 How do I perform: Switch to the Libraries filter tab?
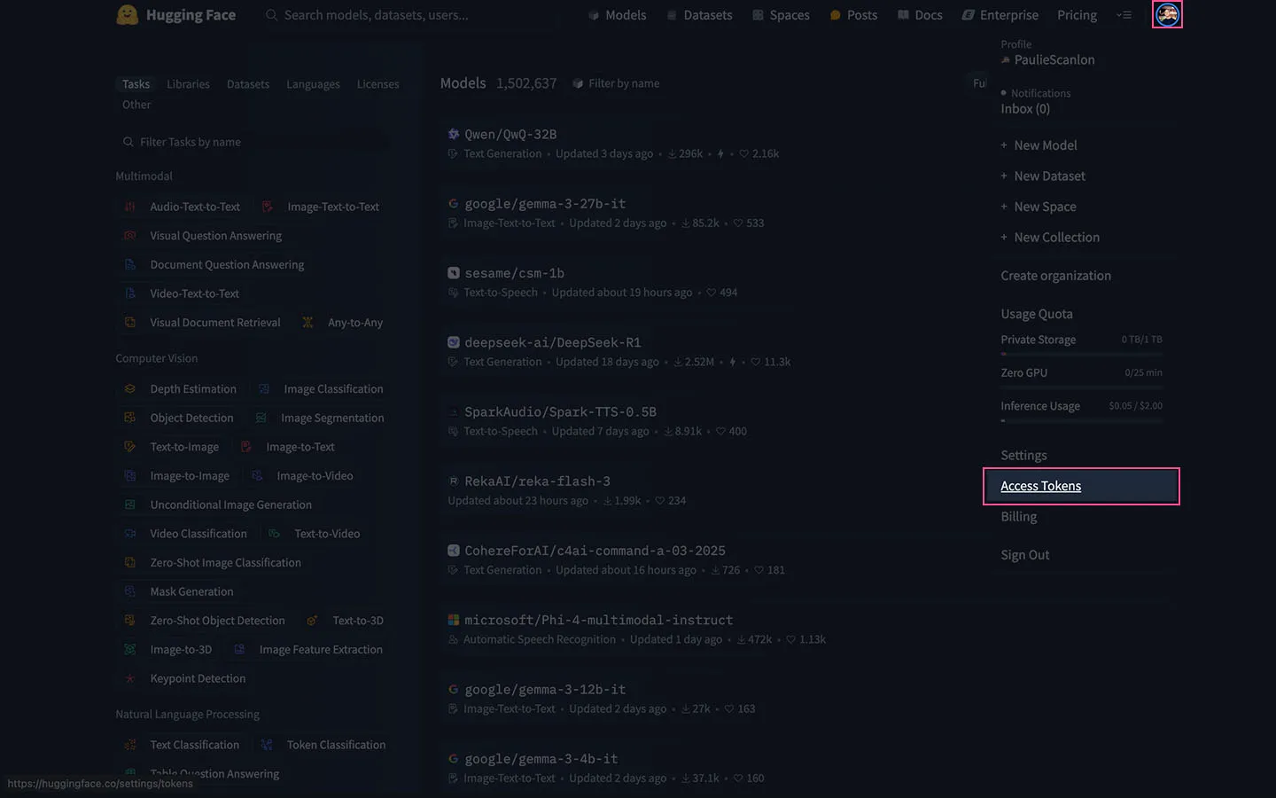coord(188,84)
